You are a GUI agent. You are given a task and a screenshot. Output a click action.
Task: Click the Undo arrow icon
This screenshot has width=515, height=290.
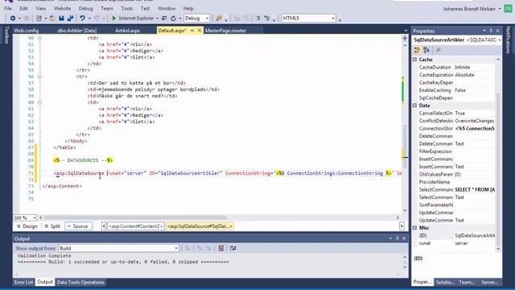pyautogui.click(x=82, y=19)
